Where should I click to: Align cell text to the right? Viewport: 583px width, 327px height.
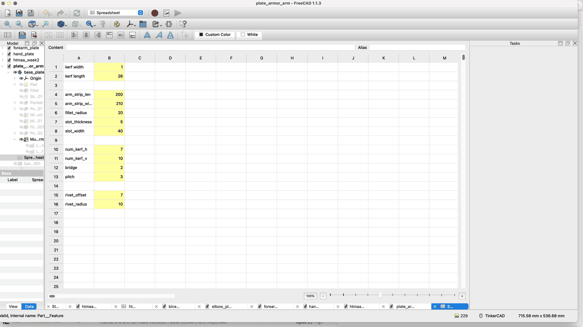click(98, 35)
